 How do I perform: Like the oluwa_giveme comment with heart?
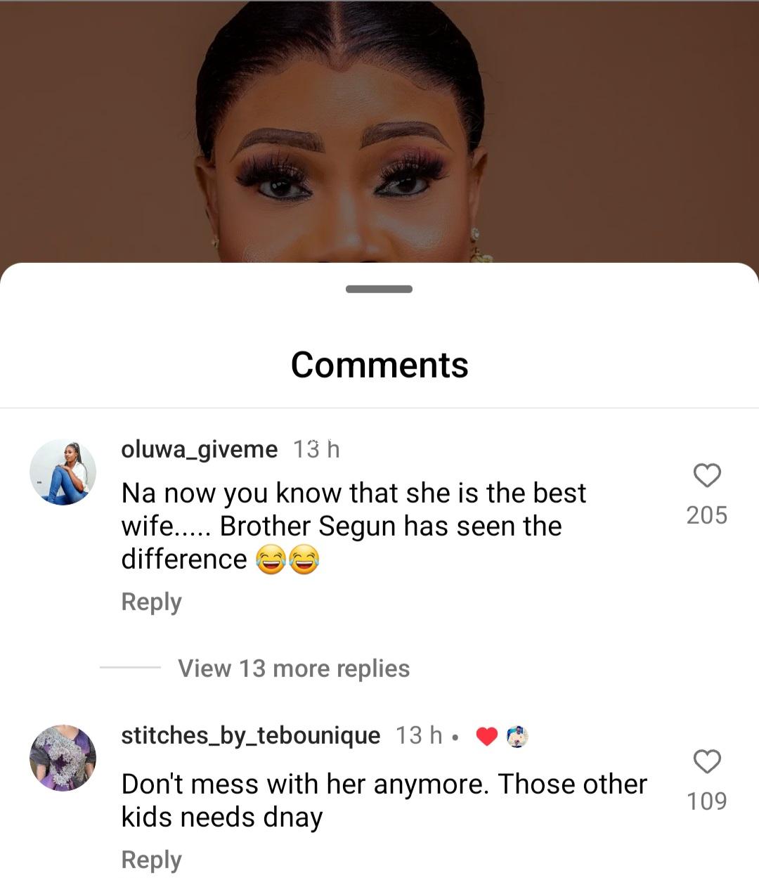[707, 476]
